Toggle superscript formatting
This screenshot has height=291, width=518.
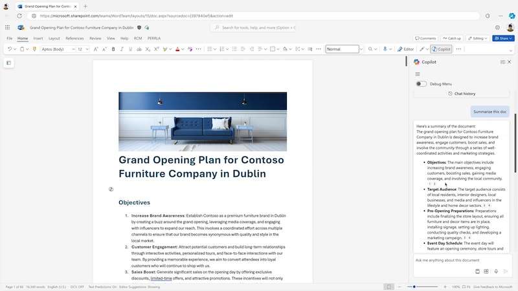pos(156,49)
